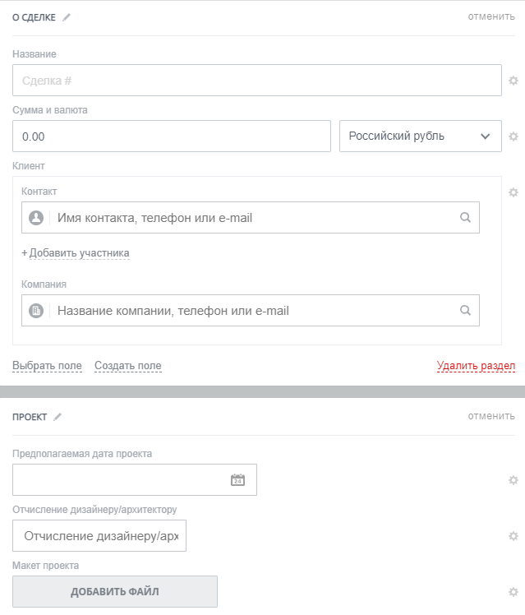Click search magnifier in Компания field
This screenshot has width=525, height=615.
(x=465, y=311)
